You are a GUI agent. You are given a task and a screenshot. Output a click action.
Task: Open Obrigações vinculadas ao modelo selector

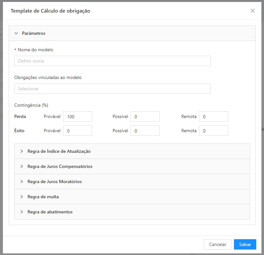tap(112, 89)
